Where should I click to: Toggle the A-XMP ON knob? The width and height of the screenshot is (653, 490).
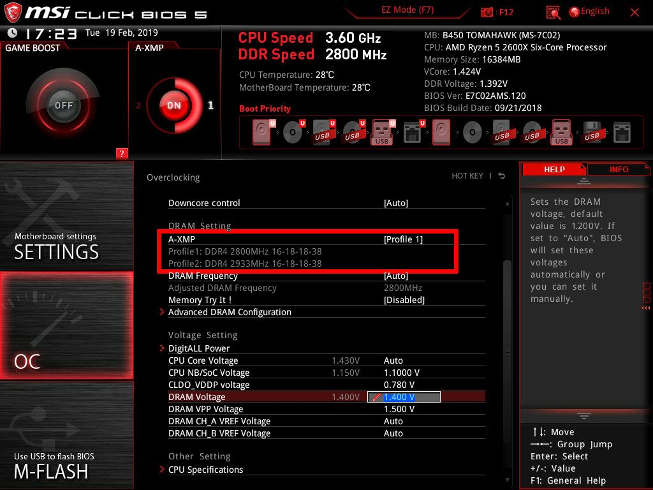(173, 105)
